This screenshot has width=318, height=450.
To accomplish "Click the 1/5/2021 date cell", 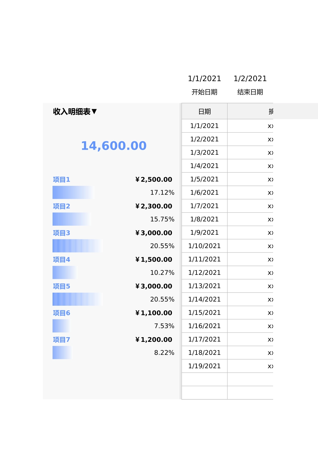I will pos(205,179).
